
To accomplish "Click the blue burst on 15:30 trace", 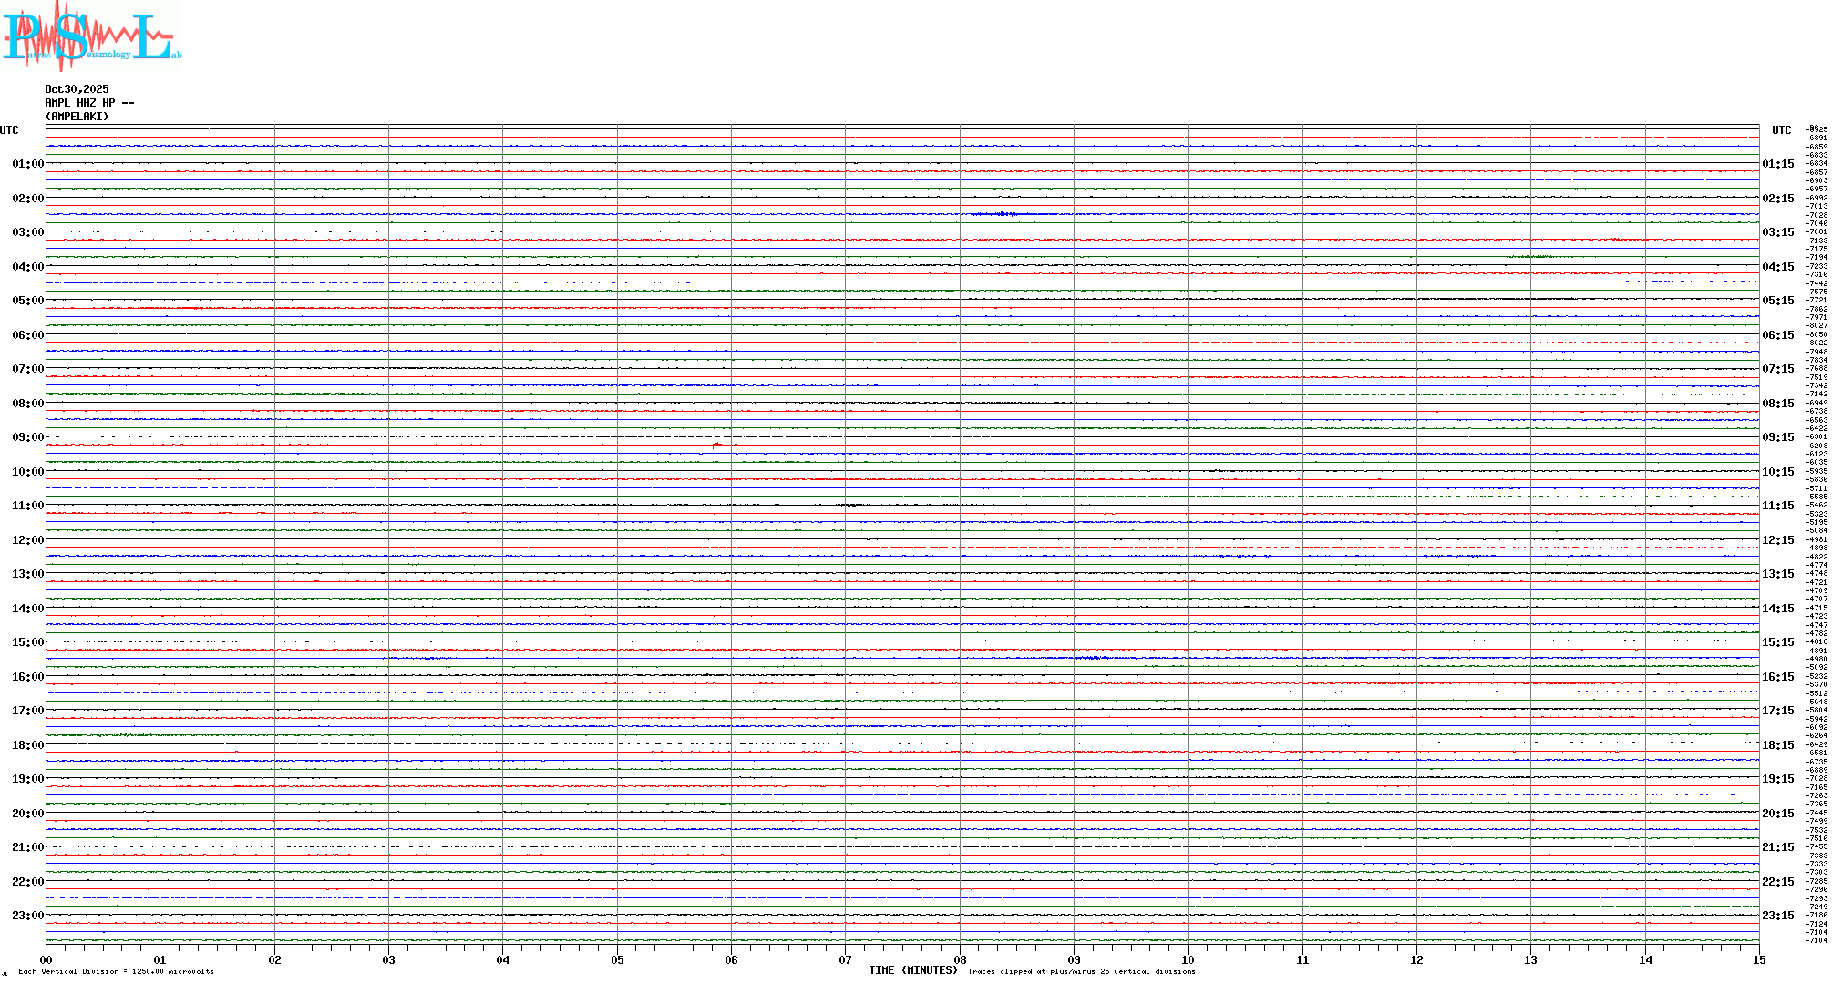I will 1094,657.
